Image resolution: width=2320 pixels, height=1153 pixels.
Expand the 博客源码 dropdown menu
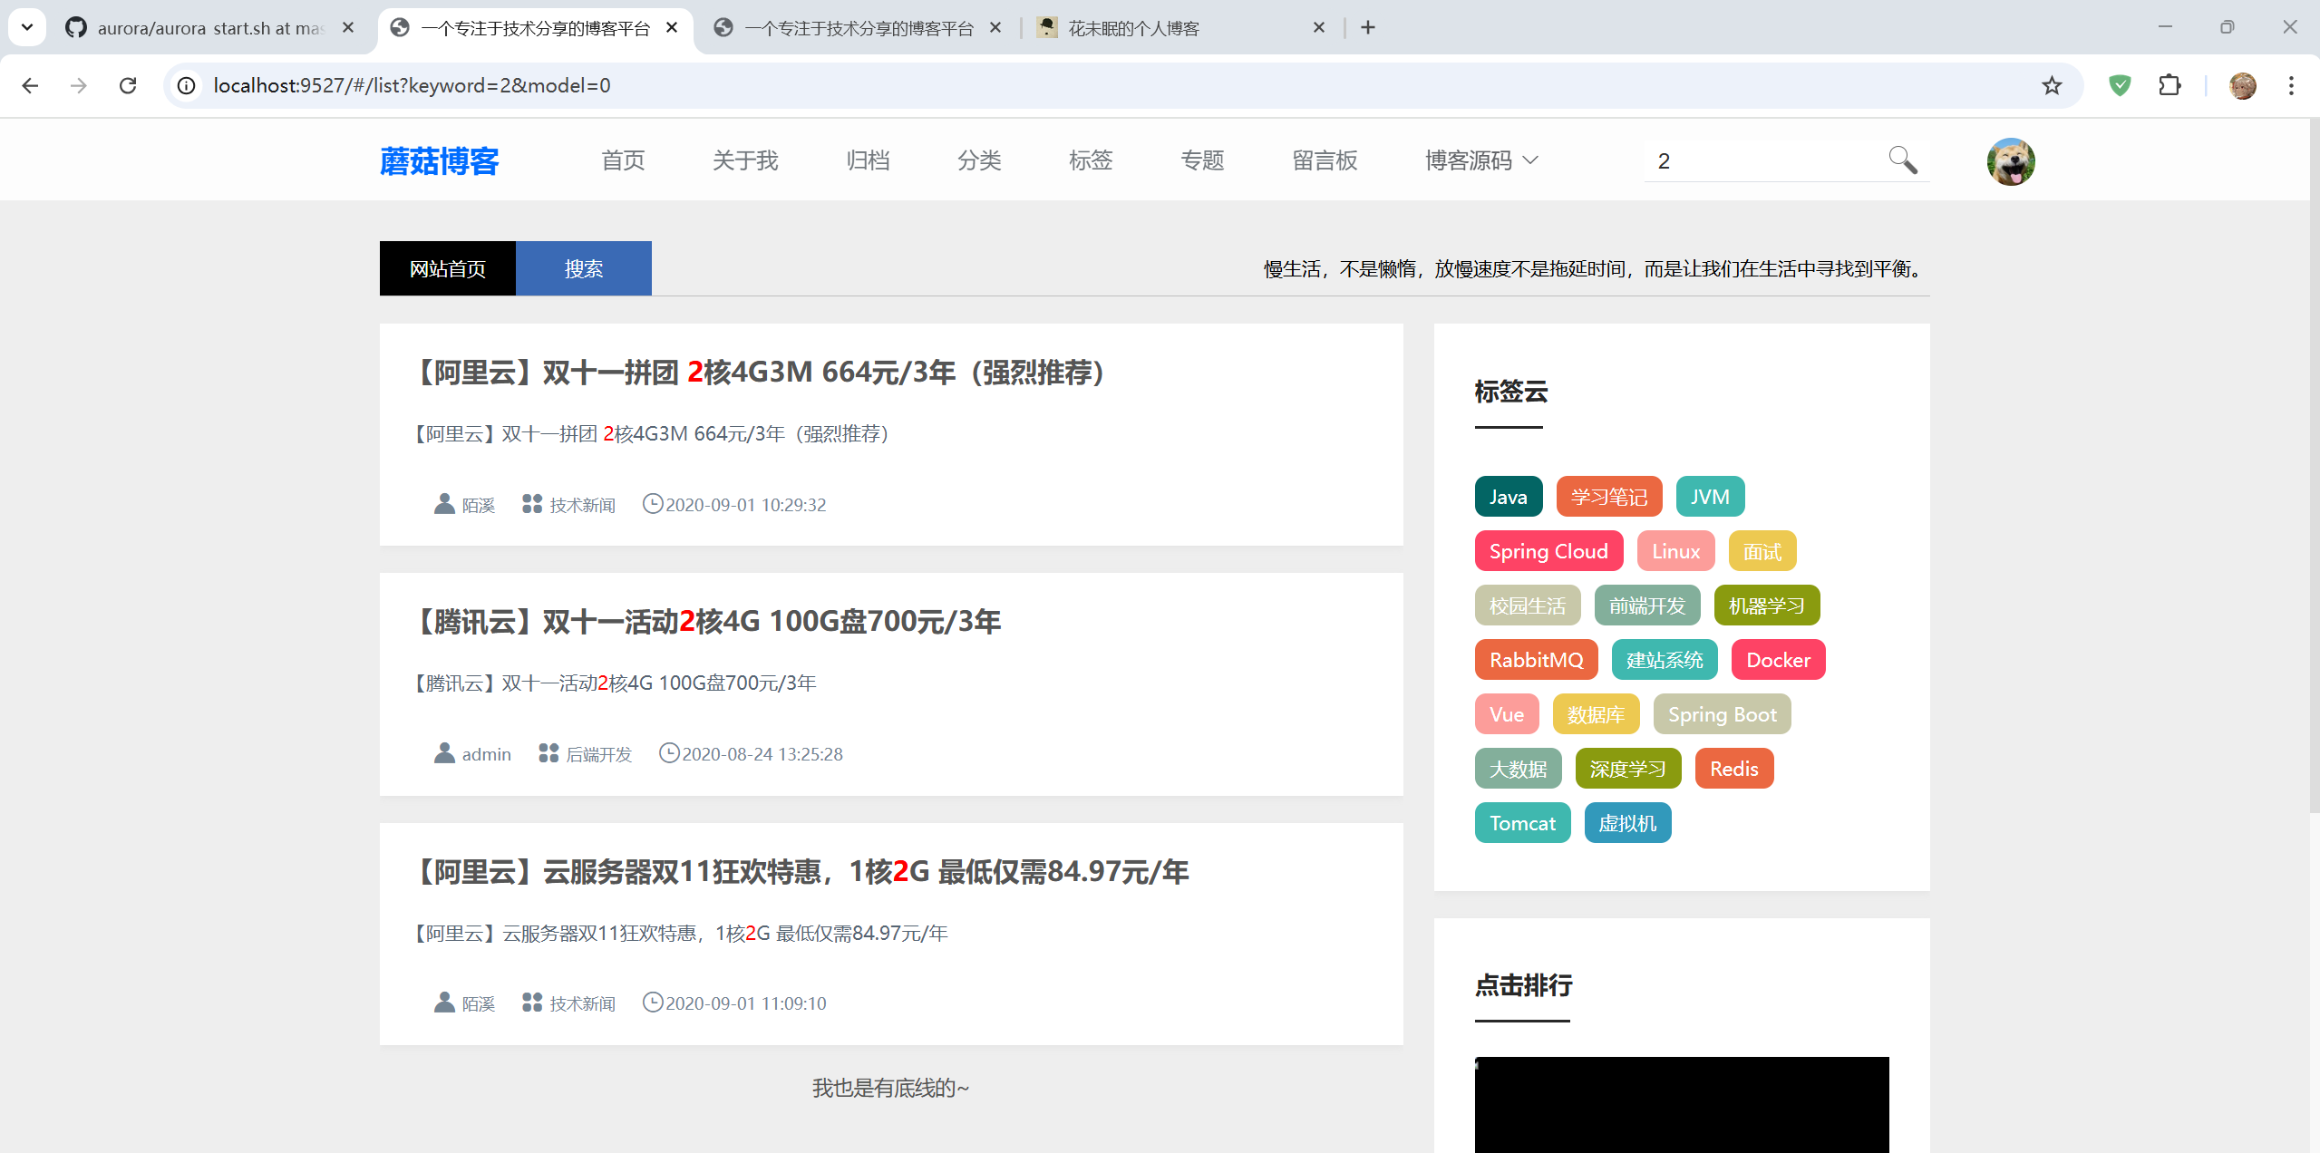1481,160
